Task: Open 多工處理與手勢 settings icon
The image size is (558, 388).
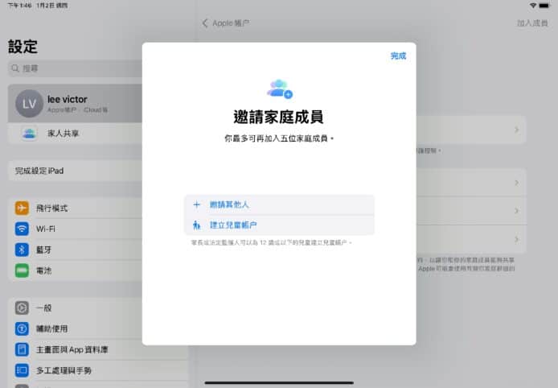Action: 22,370
